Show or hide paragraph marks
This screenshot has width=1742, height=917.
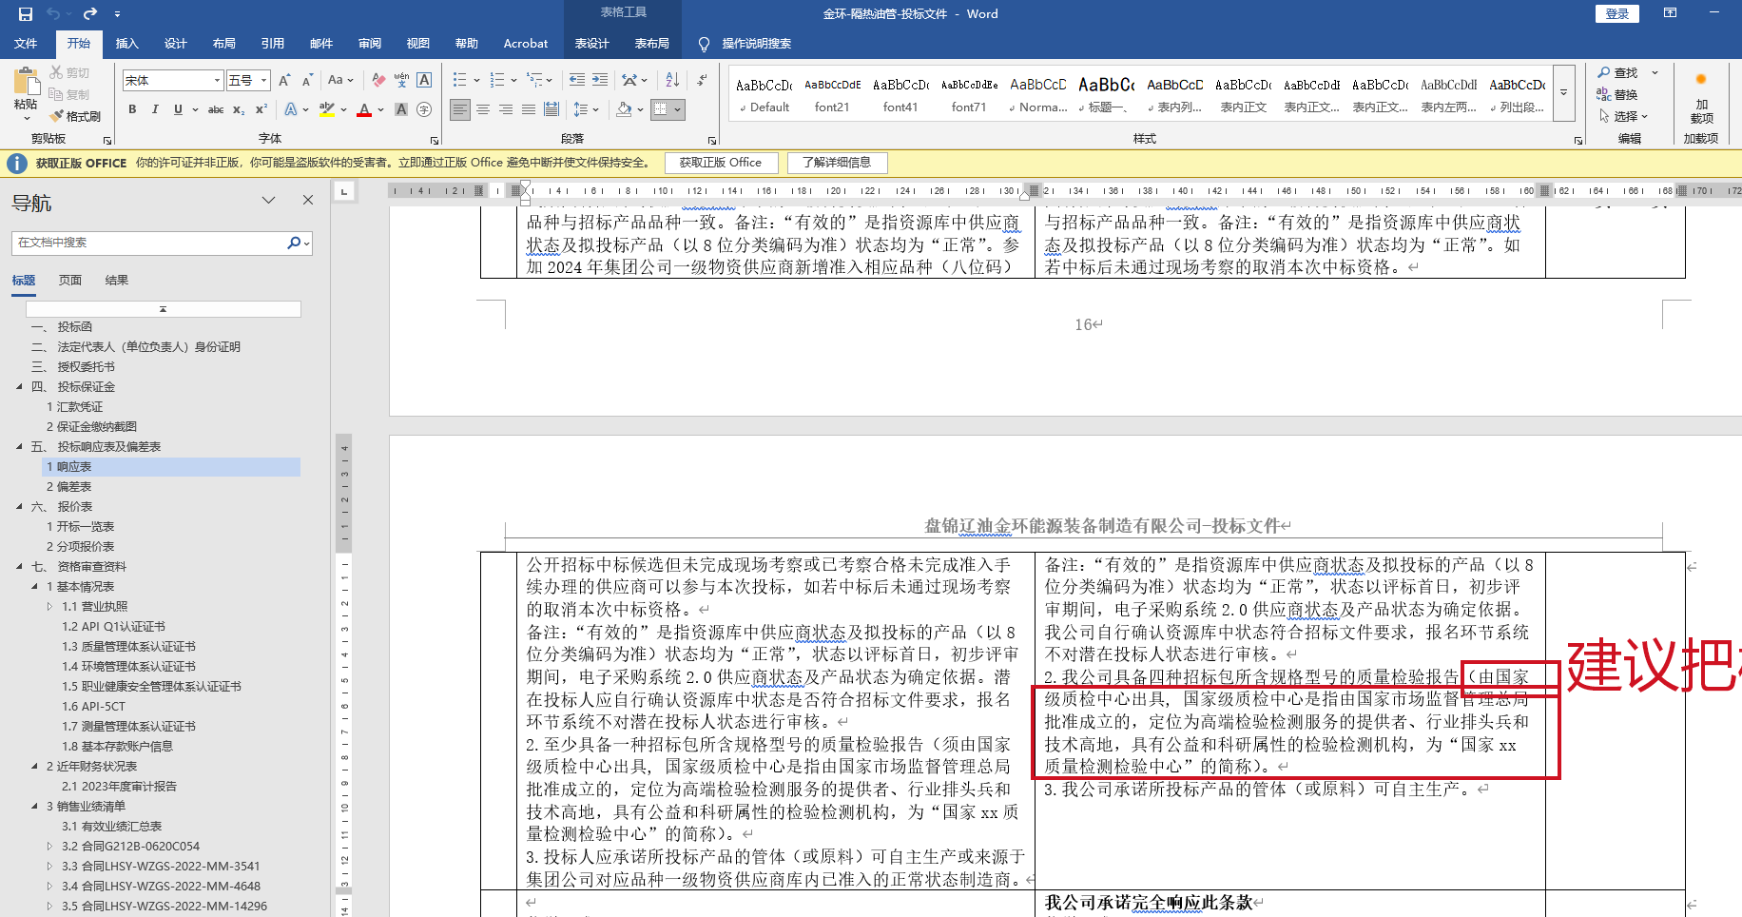point(702,80)
